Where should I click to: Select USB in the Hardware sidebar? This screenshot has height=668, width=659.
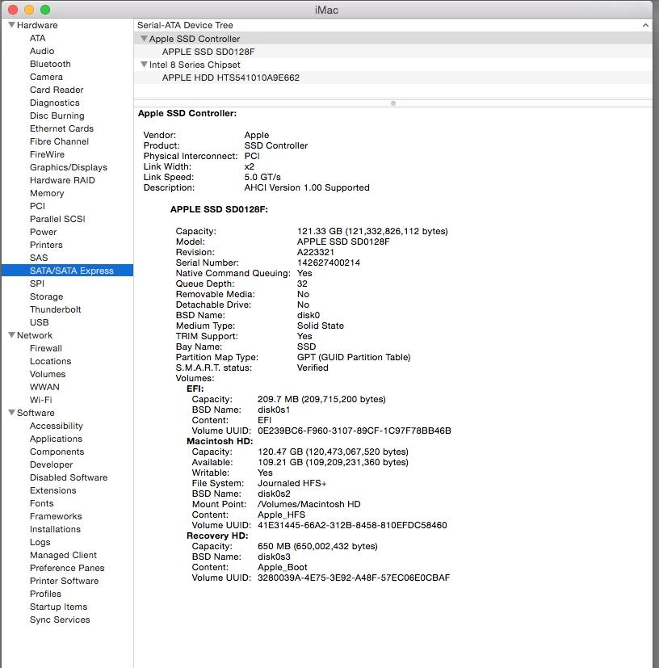click(37, 322)
